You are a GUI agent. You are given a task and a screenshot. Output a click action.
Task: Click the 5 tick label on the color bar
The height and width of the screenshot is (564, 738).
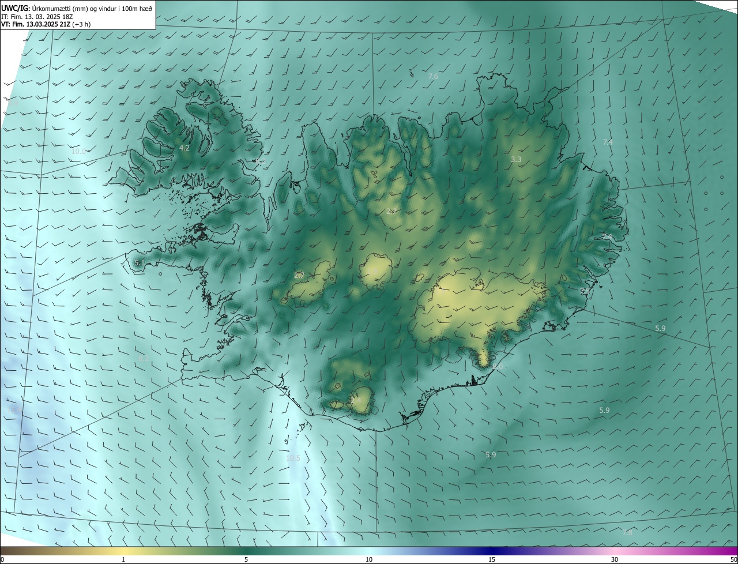246,559
